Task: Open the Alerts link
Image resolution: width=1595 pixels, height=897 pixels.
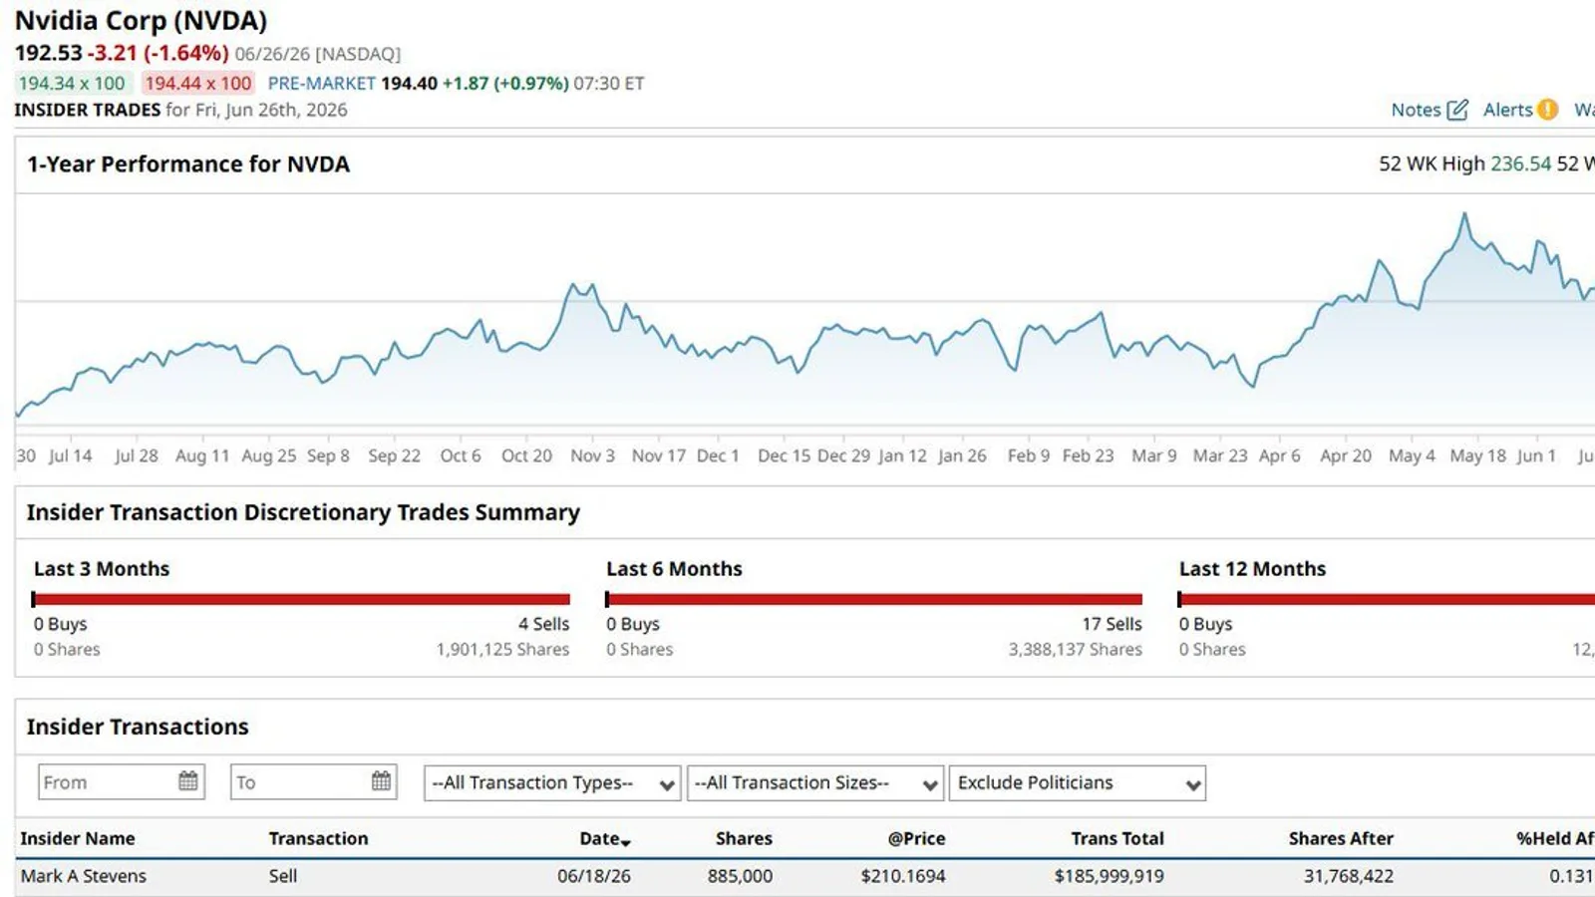Action: point(1508,110)
